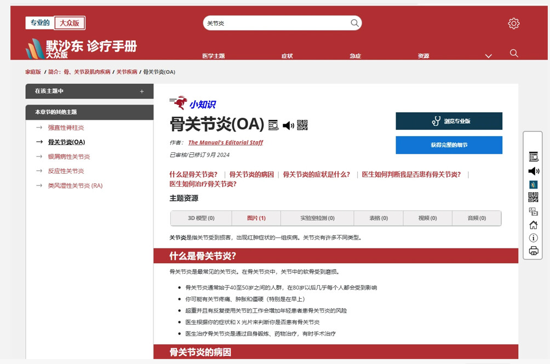Image resolution: width=550 pixels, height=364 pixels.
Task: Open 骨关节炎(OA) in the sidebar
Action: (66, 142)
